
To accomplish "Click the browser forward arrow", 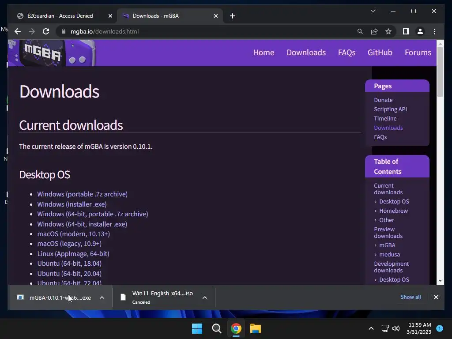I will [x=32, y=31].
